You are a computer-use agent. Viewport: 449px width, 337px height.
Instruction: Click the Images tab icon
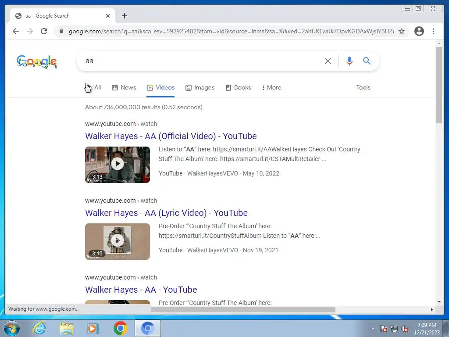[x=189, y=88]
